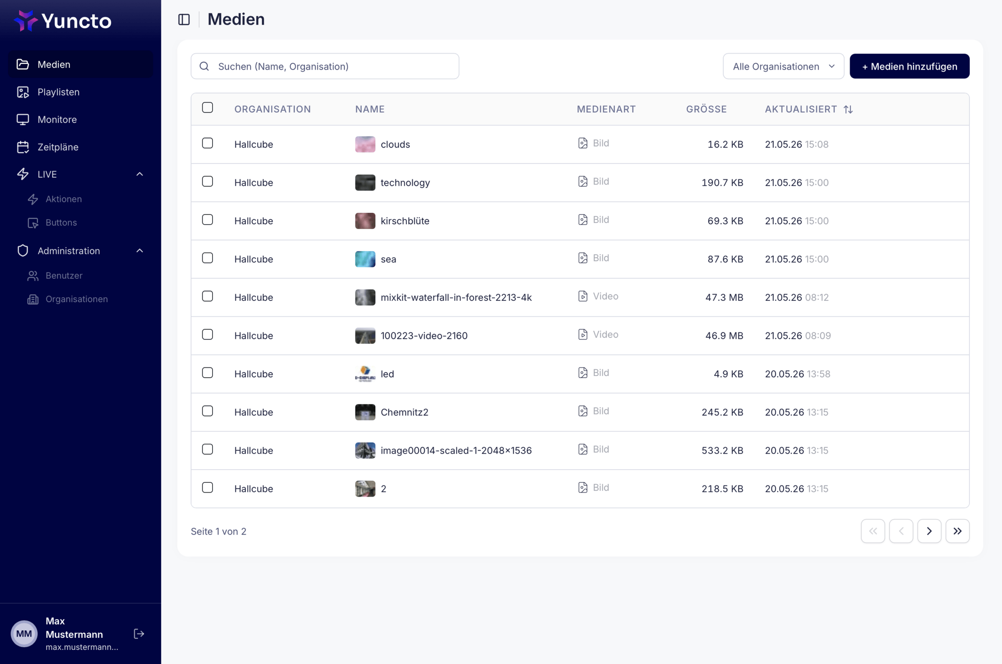Click the Yuncto logo
The height and width of the screenshot is (664, 1002).
click(63, 21)
